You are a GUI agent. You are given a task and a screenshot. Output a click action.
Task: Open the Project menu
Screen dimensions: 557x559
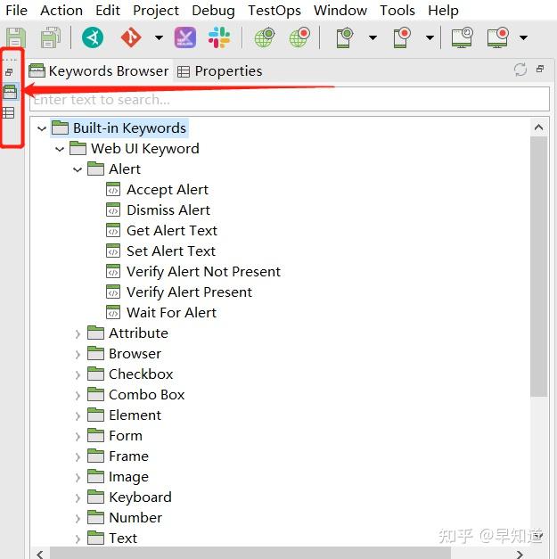(x=156, y=11)
